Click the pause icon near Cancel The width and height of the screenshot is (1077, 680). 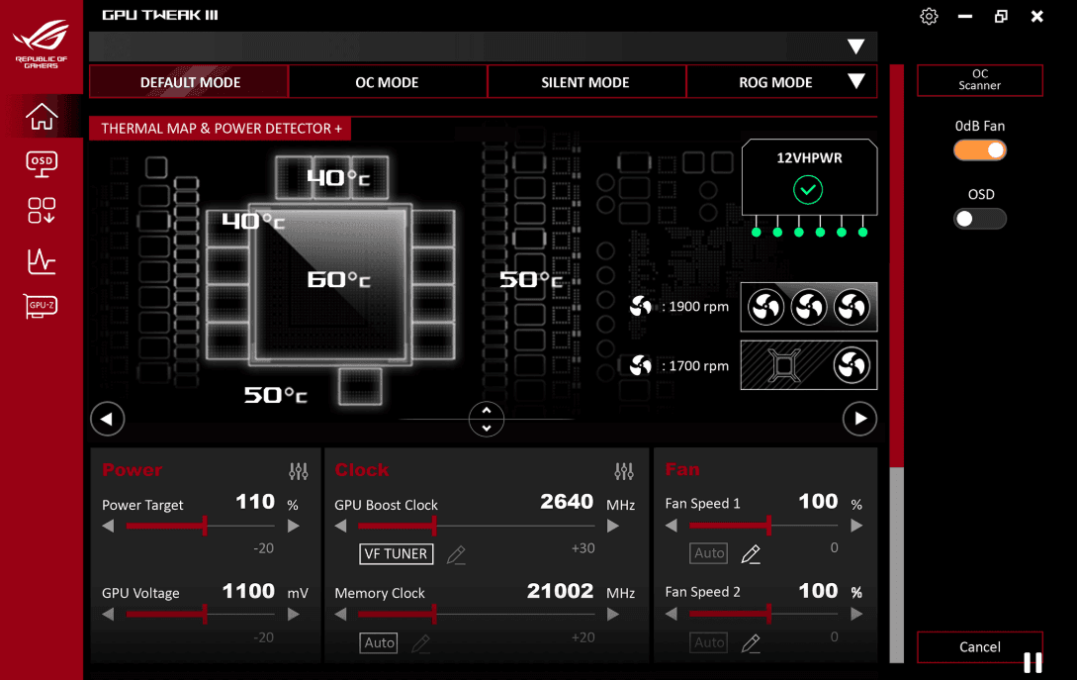click(1032, 663)
